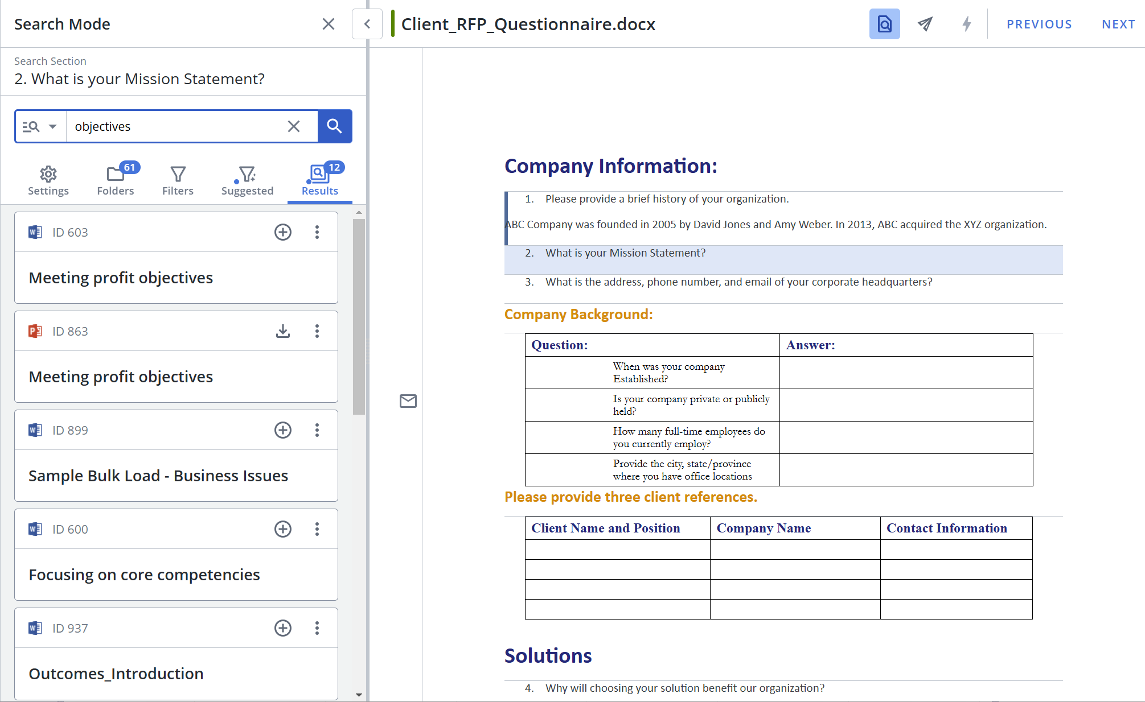Open the Filters tab
The image size is (1145, 702).
click(178, 181)
